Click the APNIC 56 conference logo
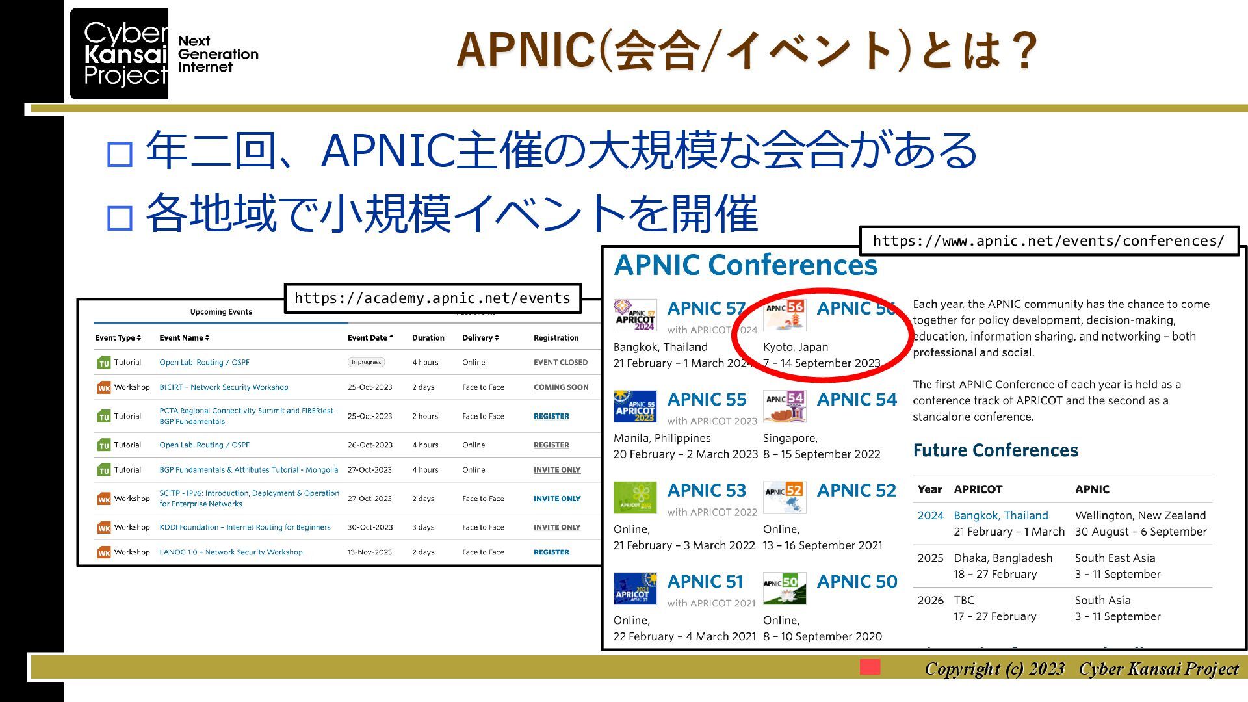 coord(785,315)
